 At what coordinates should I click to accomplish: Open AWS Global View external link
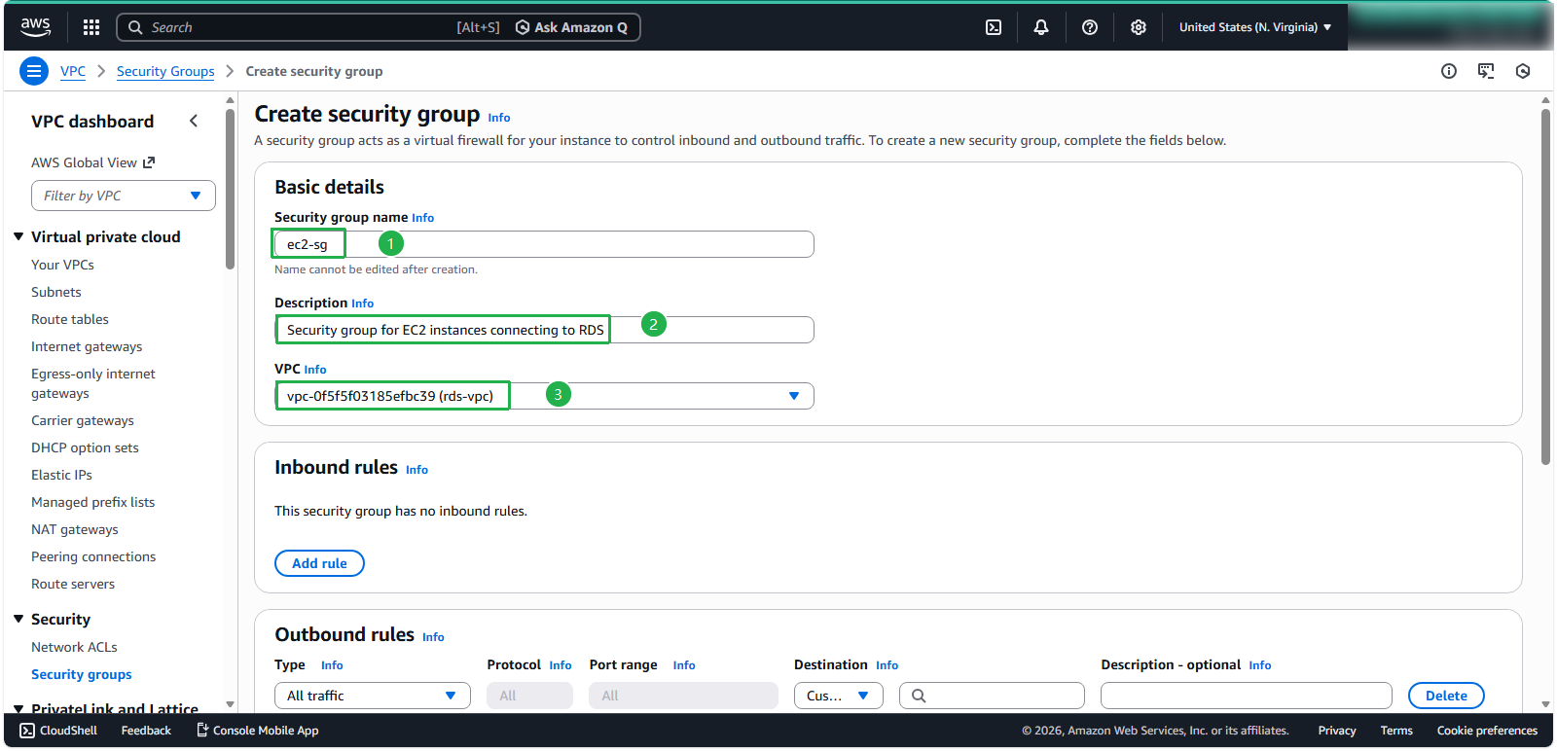click(x=92, y=162)
